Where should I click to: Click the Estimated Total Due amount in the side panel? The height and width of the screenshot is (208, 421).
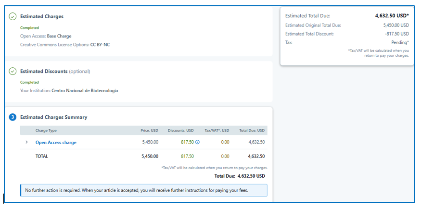coord(392,16)
